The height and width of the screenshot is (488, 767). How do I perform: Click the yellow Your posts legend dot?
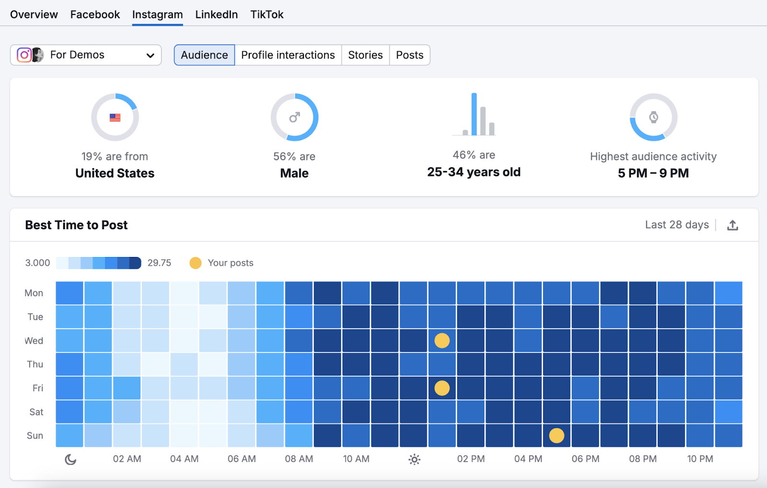pos(196,263)
